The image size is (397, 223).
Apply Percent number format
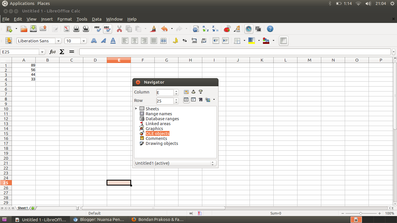185,41
